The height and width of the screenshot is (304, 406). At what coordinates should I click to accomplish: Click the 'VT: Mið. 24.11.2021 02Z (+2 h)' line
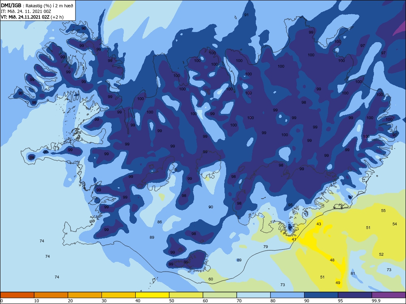pos(32,17)
